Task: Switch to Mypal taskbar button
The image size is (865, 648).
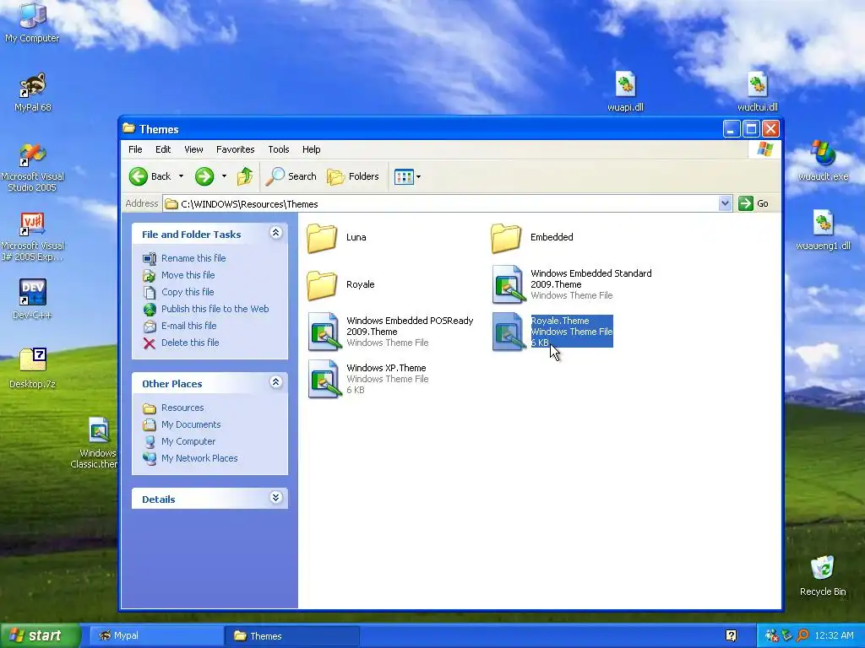Action: click(155, 636)
